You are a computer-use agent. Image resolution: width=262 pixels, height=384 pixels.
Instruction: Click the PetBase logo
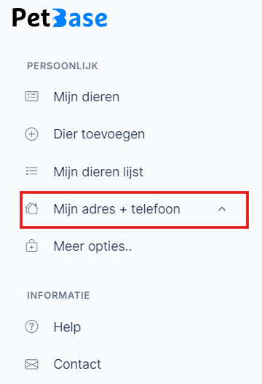(x=60, y=17)
